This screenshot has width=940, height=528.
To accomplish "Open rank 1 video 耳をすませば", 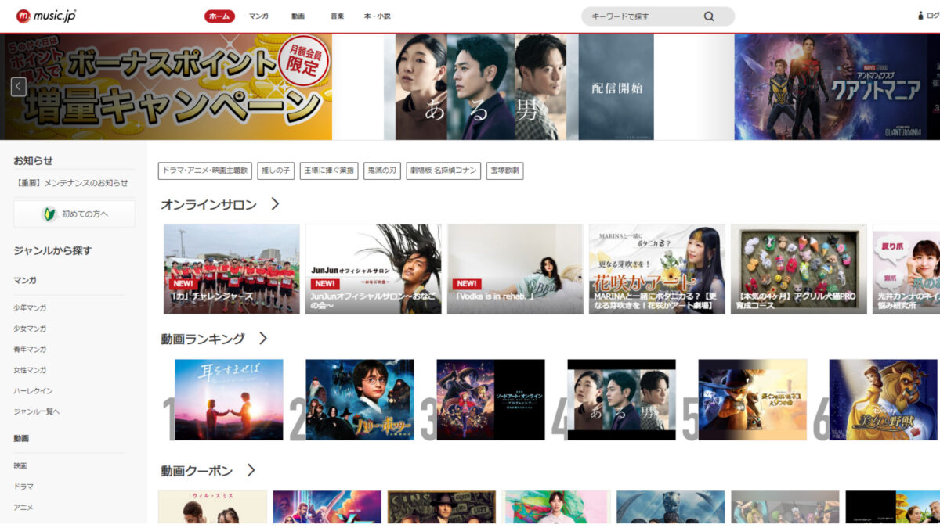I will click(x=229, y=400).
